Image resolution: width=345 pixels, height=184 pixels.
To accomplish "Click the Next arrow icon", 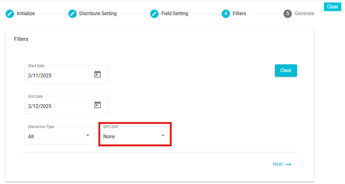I will coord(288,164).
